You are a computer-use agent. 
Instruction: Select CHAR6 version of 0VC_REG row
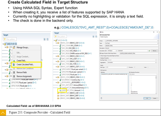point(76,53)
